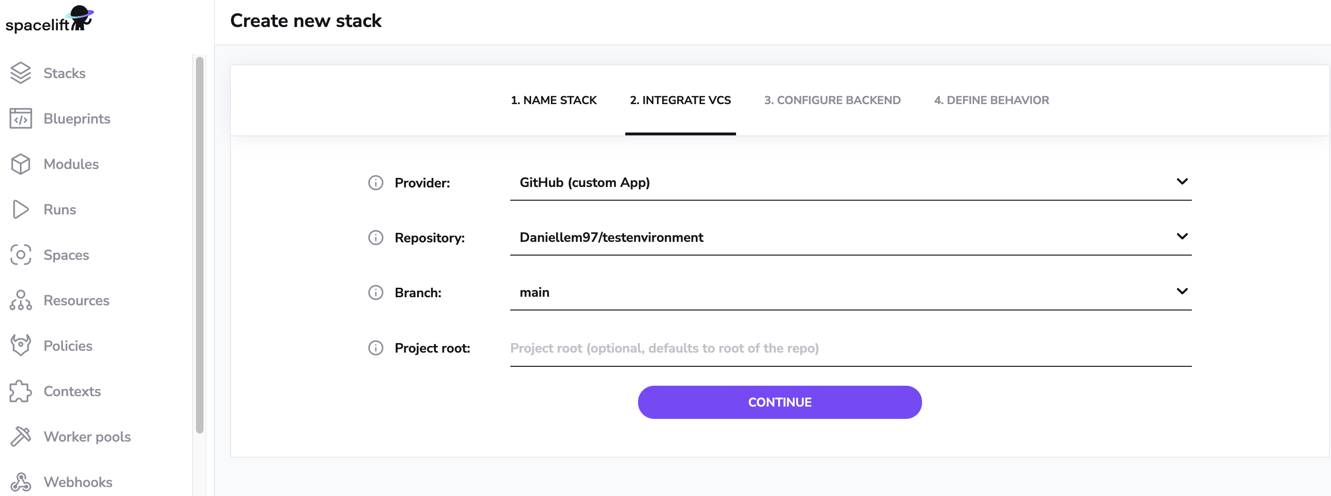Expand the Branch dropdown showing main
Viewport: 1331px width, 496px height.
click(1182, 292)
